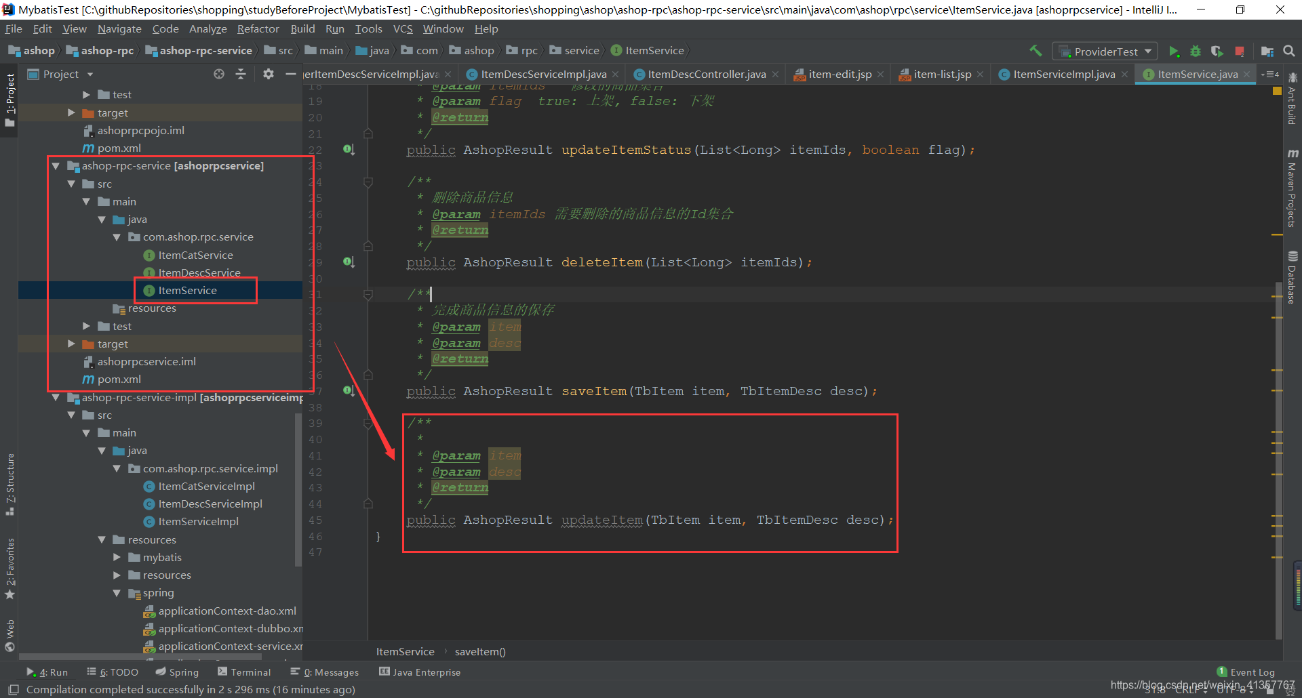Open the Database side panel
Image resolution: width=1302 pixels, height=698 pixels.
[1293, 277]
